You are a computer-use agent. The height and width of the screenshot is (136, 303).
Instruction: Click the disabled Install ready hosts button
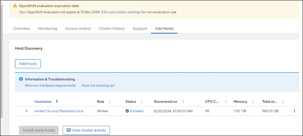tap(39, 130)
